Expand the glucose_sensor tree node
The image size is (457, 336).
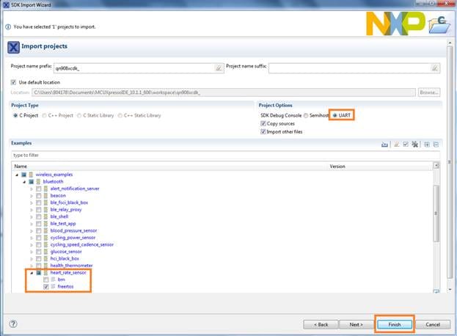(x=31, y=252)
